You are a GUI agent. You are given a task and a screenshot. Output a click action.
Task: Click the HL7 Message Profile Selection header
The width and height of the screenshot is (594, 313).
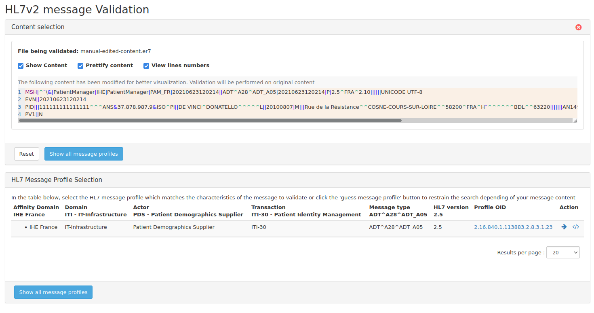click(57, 180)
